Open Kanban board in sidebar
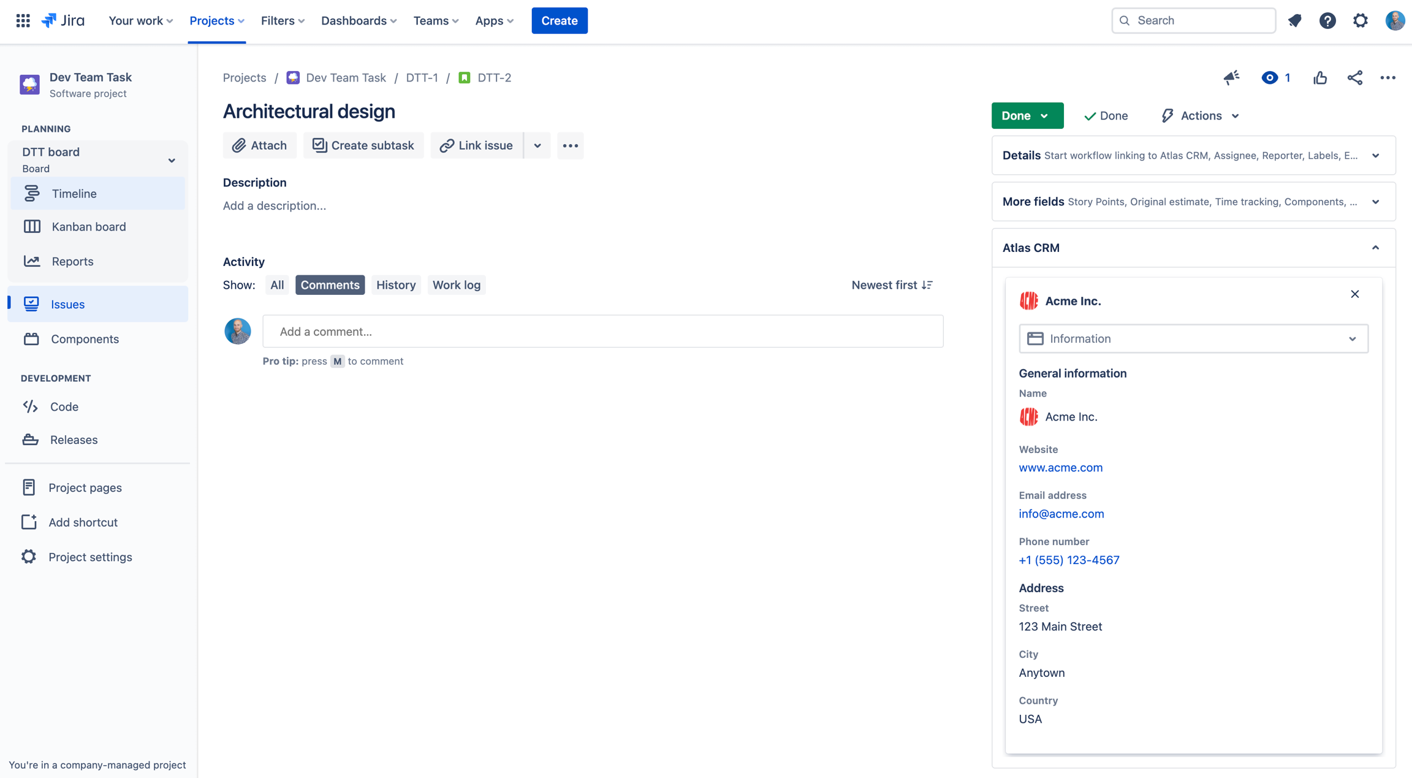 click(88, 227)
